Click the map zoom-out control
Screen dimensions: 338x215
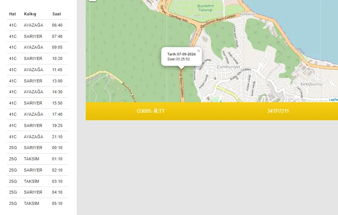pyautogui.click(x=92, y=0)
